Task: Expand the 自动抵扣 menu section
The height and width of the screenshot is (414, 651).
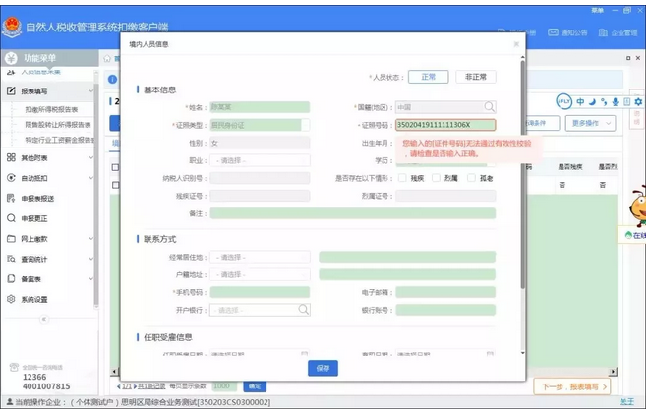Action: pyautogui.click(x=90, y=178)
